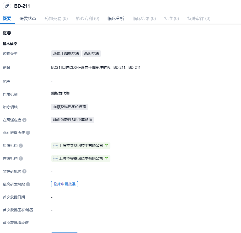Click info icon next to 在研适应症

[24, 120]
